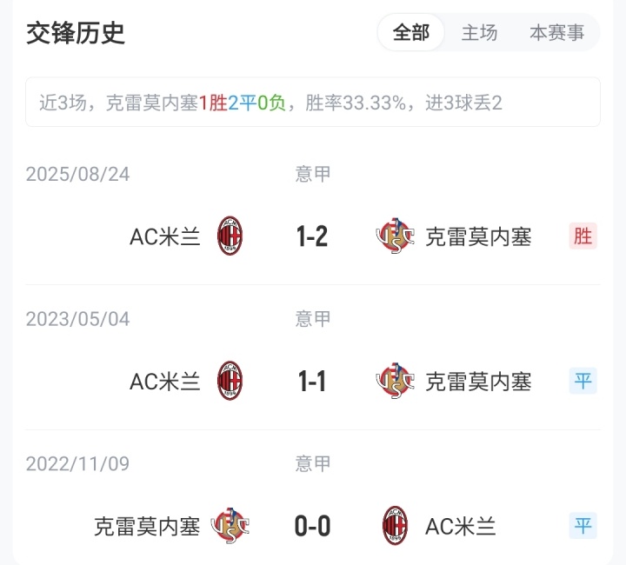Open the 1-2 score match details

coord(312,236)
